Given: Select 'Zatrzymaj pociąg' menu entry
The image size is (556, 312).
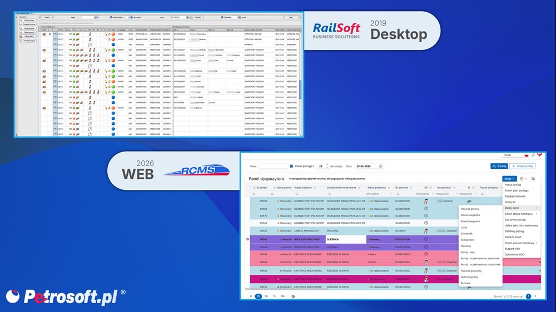Looking at the screenshot, I should (x=515, y=220).
